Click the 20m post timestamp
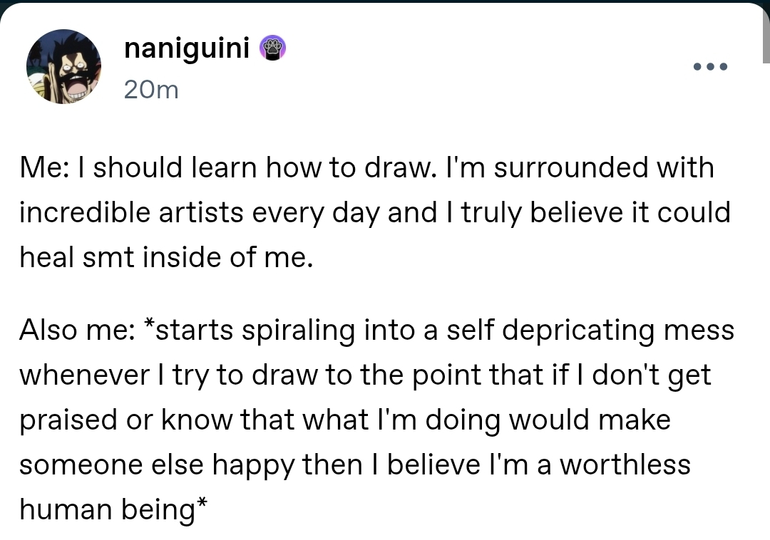 [150, 90]
